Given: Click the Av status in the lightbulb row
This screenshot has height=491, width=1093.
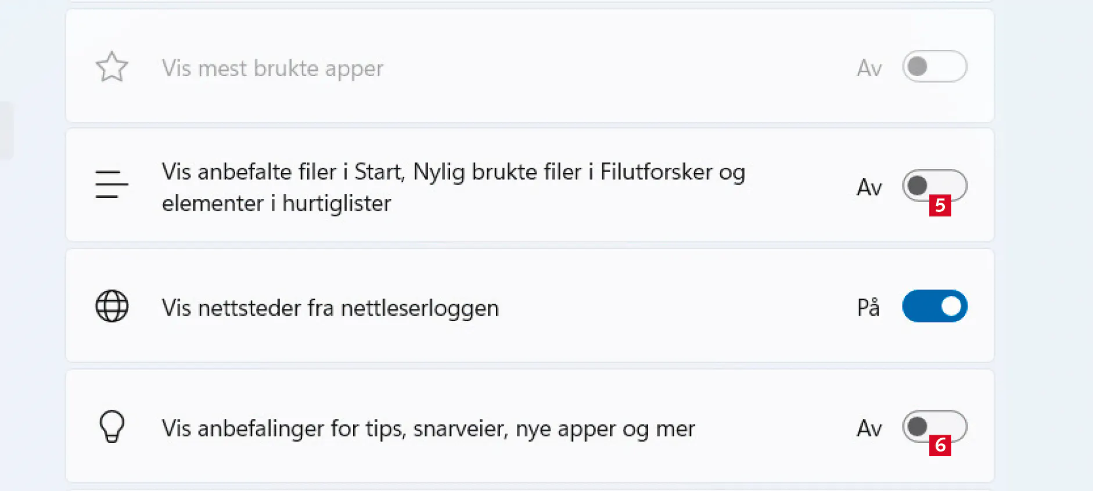Looking at the screenshot, I should point(869,429).
